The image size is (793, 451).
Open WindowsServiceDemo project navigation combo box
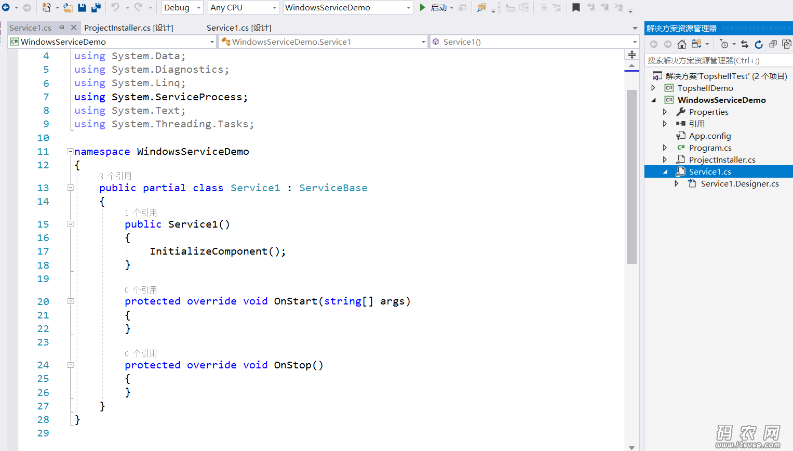112,42
